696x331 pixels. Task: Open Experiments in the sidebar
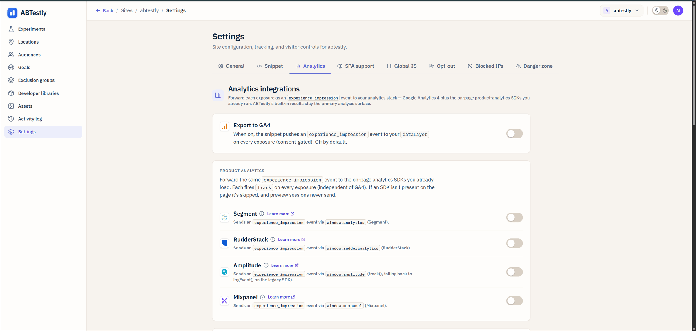43,29
